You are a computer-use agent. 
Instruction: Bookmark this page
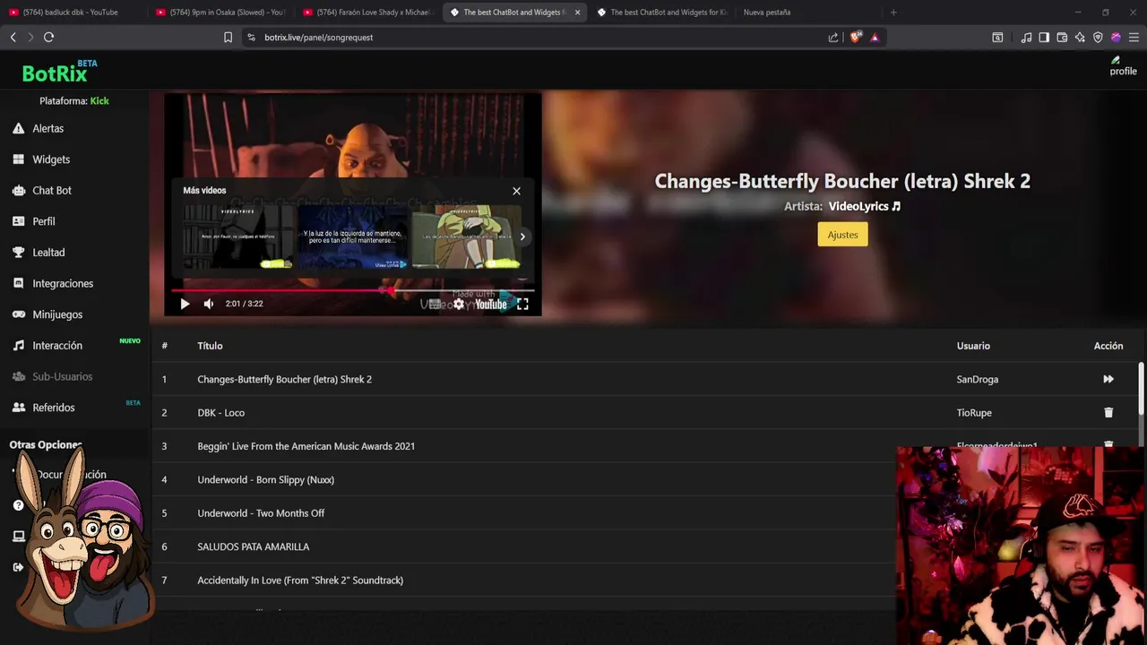pyautogui.click(x=228, y=37)
